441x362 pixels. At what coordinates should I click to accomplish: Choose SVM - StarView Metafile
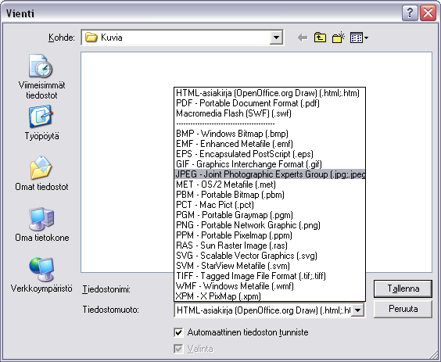[270, 266]
